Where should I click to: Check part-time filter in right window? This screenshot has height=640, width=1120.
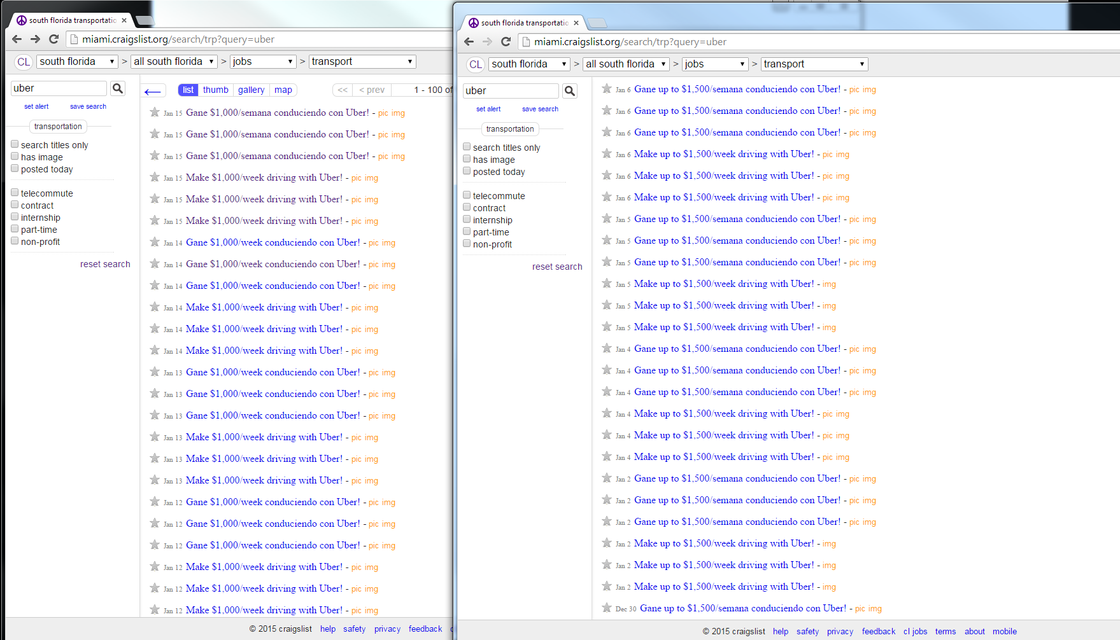(x=467, y=232)
